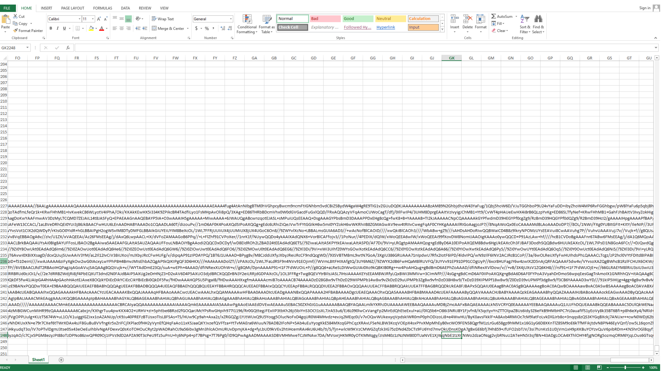The width and height of the screenshot is (662, 371).
Task: Switch to Page Layout view in the status bar
Action: (x=587, y=368)
